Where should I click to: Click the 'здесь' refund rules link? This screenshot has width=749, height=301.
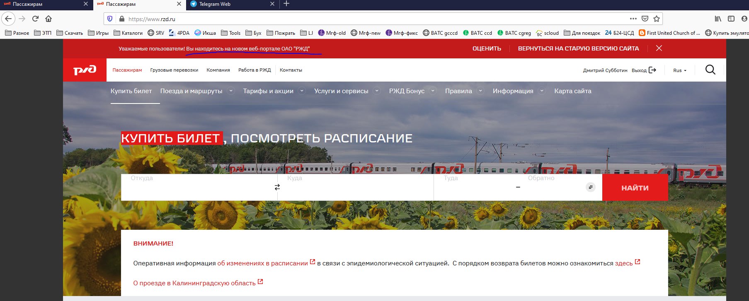pos(623,263)
